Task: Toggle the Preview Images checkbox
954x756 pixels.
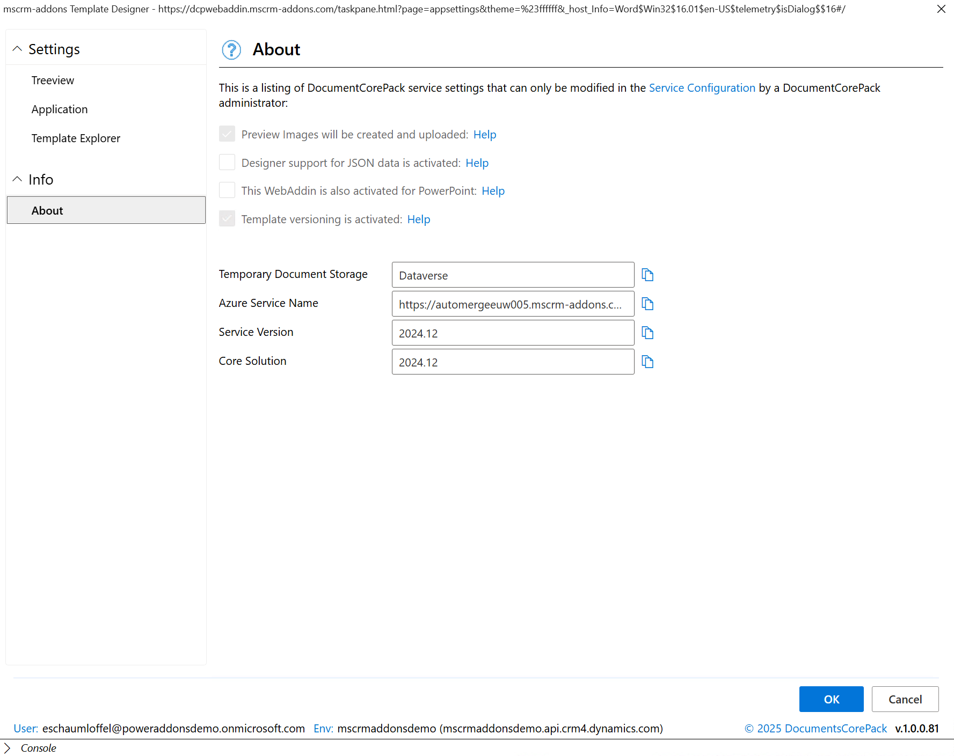Action: pos(227,134)
